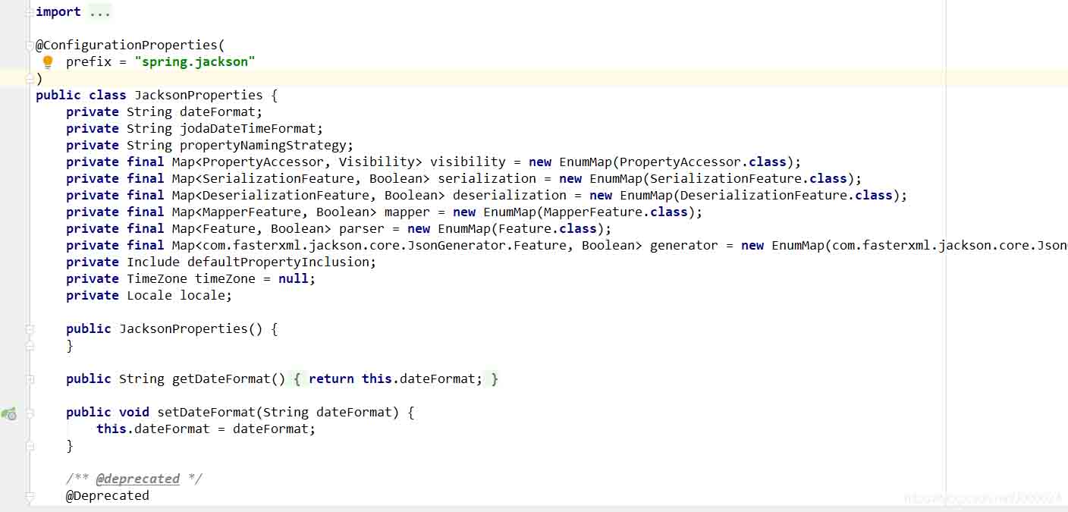Image resolution: width=1068 pixels, height=512 pixels.
Task: Click inside the "spring.jackson" string literal
Action: pyautogui.click(x=195, y=61)
